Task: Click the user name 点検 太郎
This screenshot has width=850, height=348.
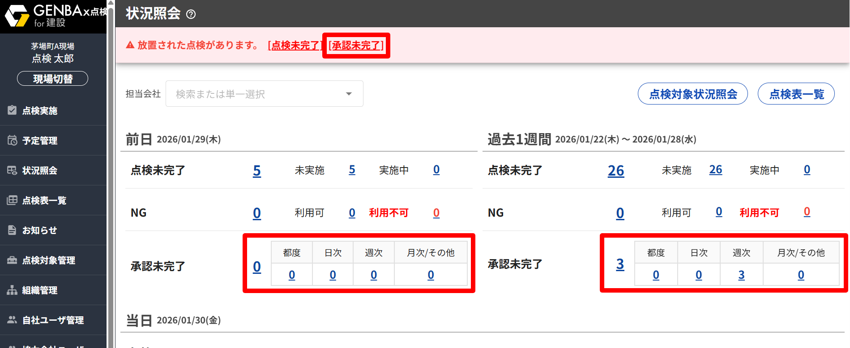Action: click(x=53, y=59)
